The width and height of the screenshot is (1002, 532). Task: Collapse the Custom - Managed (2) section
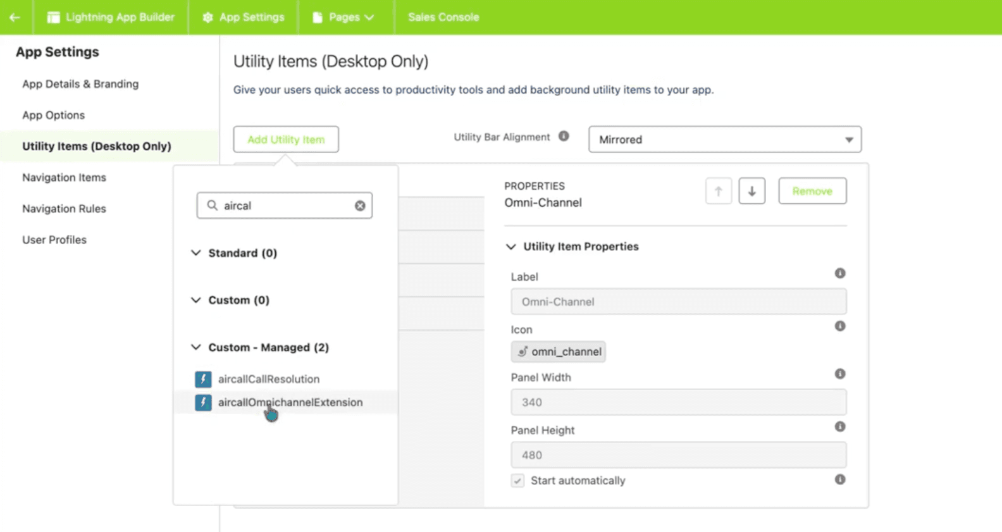point(196,347)
